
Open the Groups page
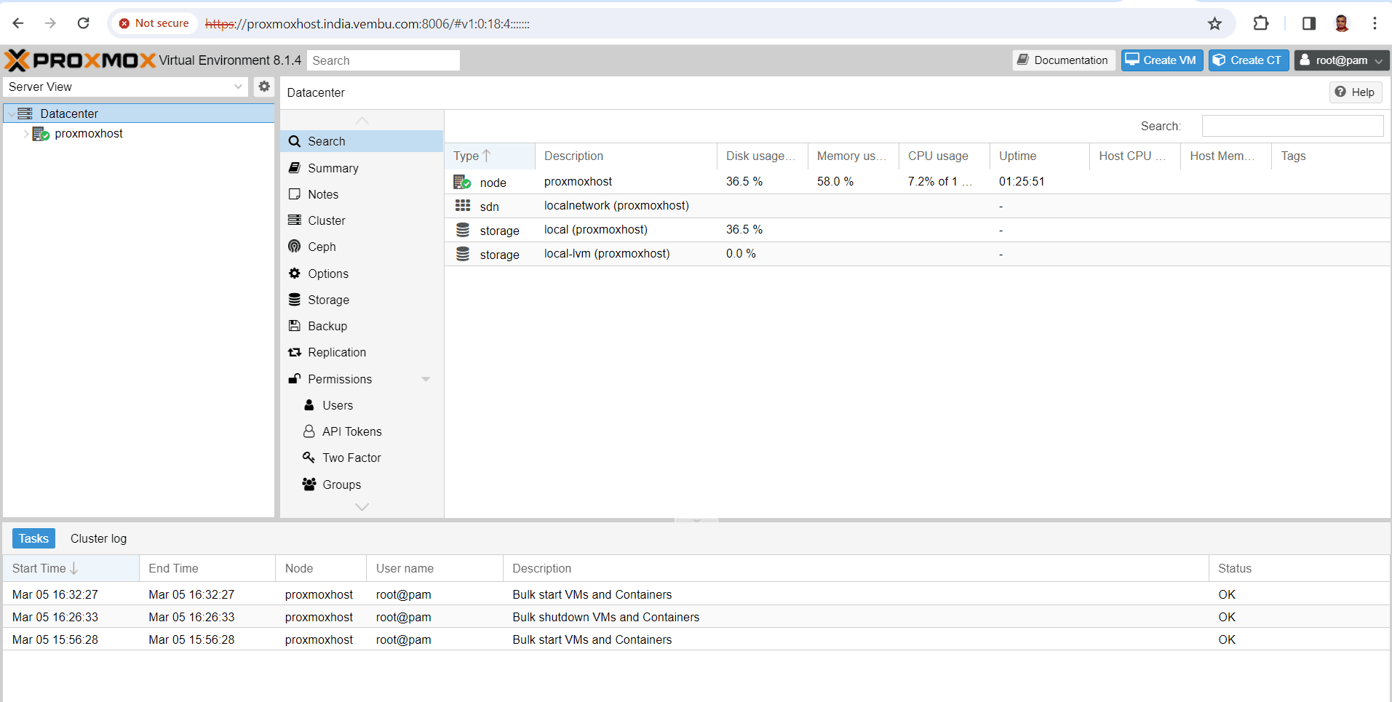pyautogui.click(x=362, y=484)
